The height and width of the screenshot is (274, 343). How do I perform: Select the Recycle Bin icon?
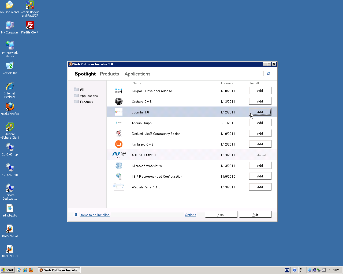tap(10, 68)
